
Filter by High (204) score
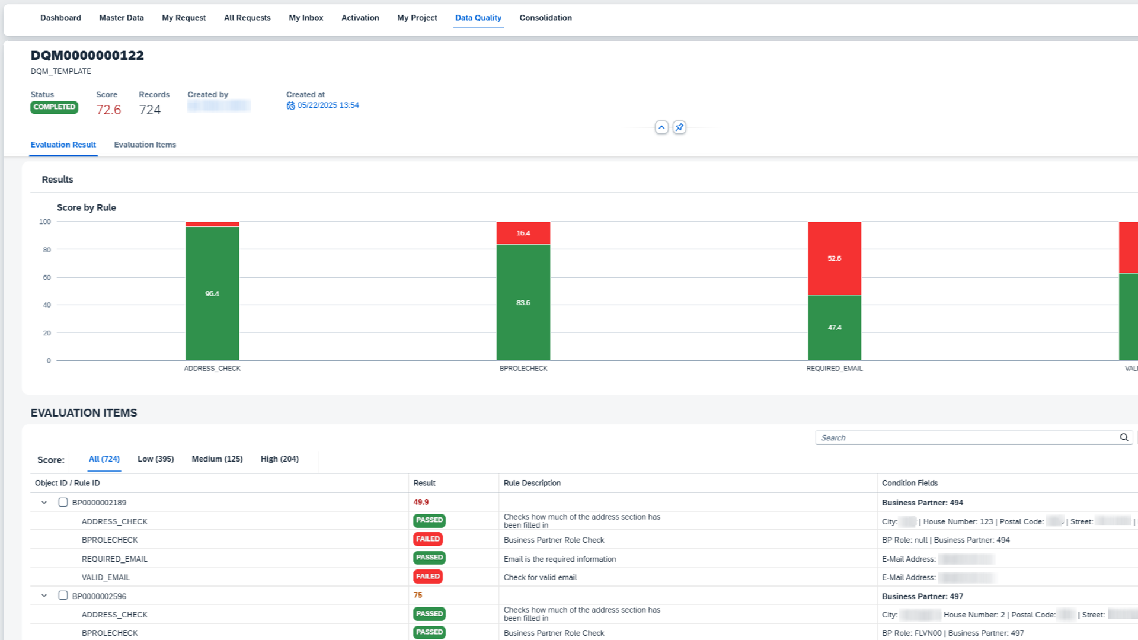[x=279, y=459]
